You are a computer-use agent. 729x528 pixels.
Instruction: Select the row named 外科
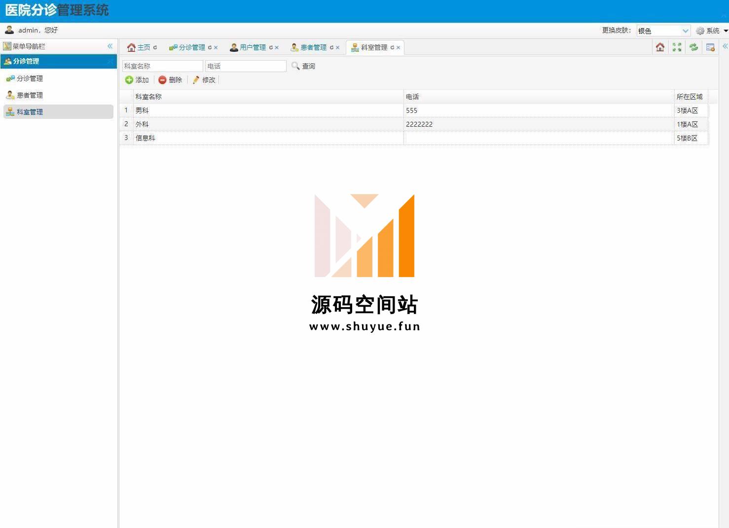[413, 124]
